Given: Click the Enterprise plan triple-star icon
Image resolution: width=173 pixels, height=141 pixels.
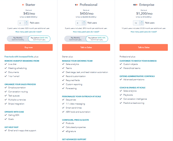Looking at the screenshot, I should (135, 5).
